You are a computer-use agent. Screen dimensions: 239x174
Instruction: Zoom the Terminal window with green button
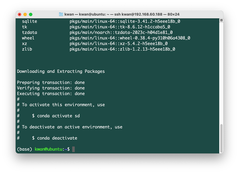click(33, 14)
